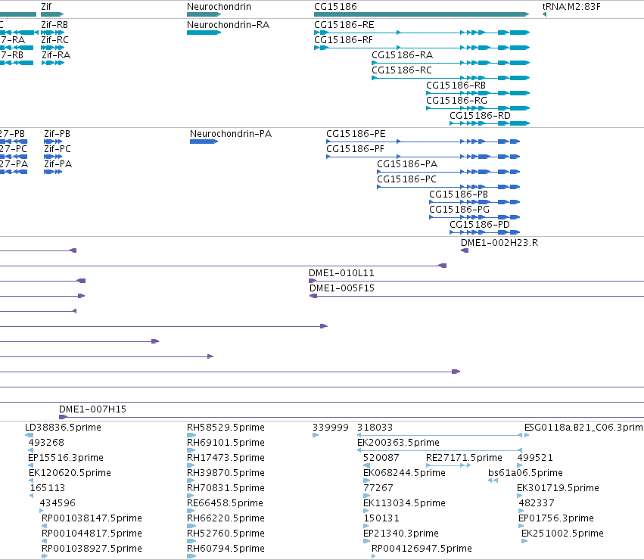Click EST RH39870.5prime

point(226,473)
